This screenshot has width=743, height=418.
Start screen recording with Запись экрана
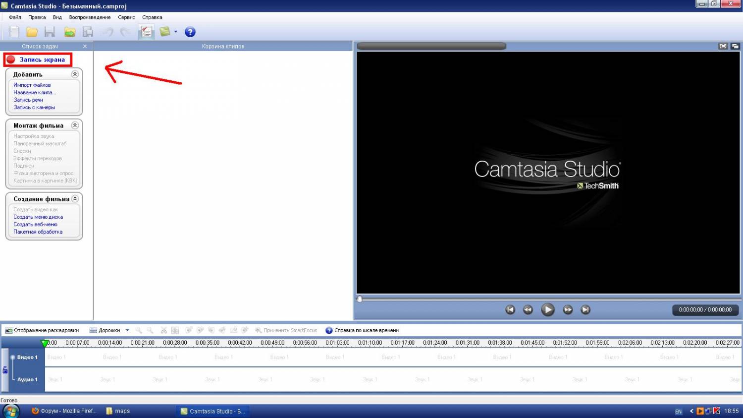[x=38, y=60]
